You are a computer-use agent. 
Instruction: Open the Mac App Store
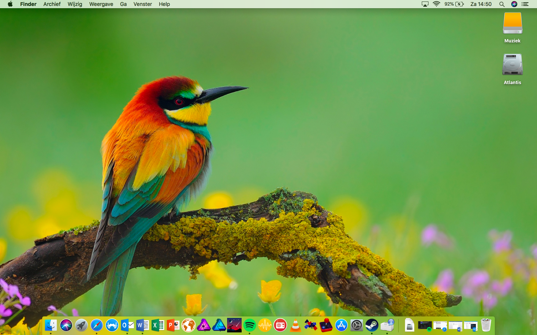(341, 326)
